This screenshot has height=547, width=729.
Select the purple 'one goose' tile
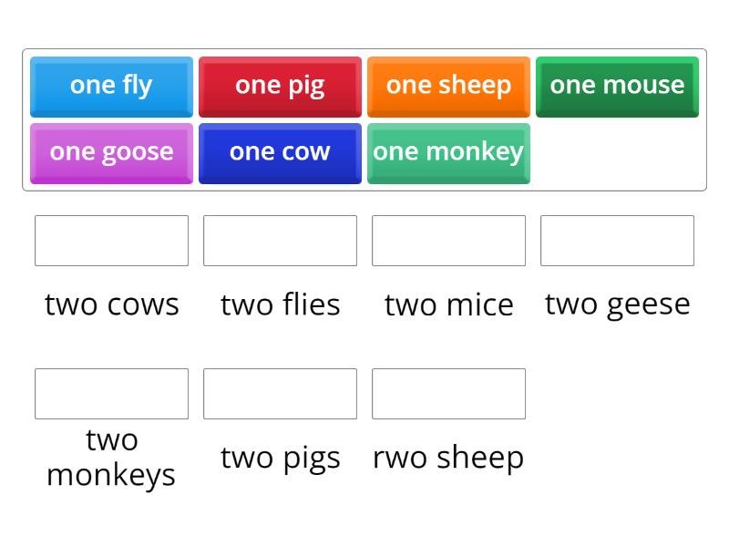tap(111, 151)
